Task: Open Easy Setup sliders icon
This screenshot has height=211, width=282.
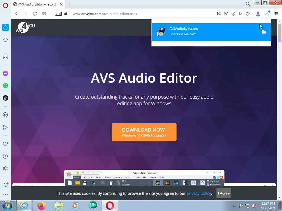Action: [x=276, y=14]
